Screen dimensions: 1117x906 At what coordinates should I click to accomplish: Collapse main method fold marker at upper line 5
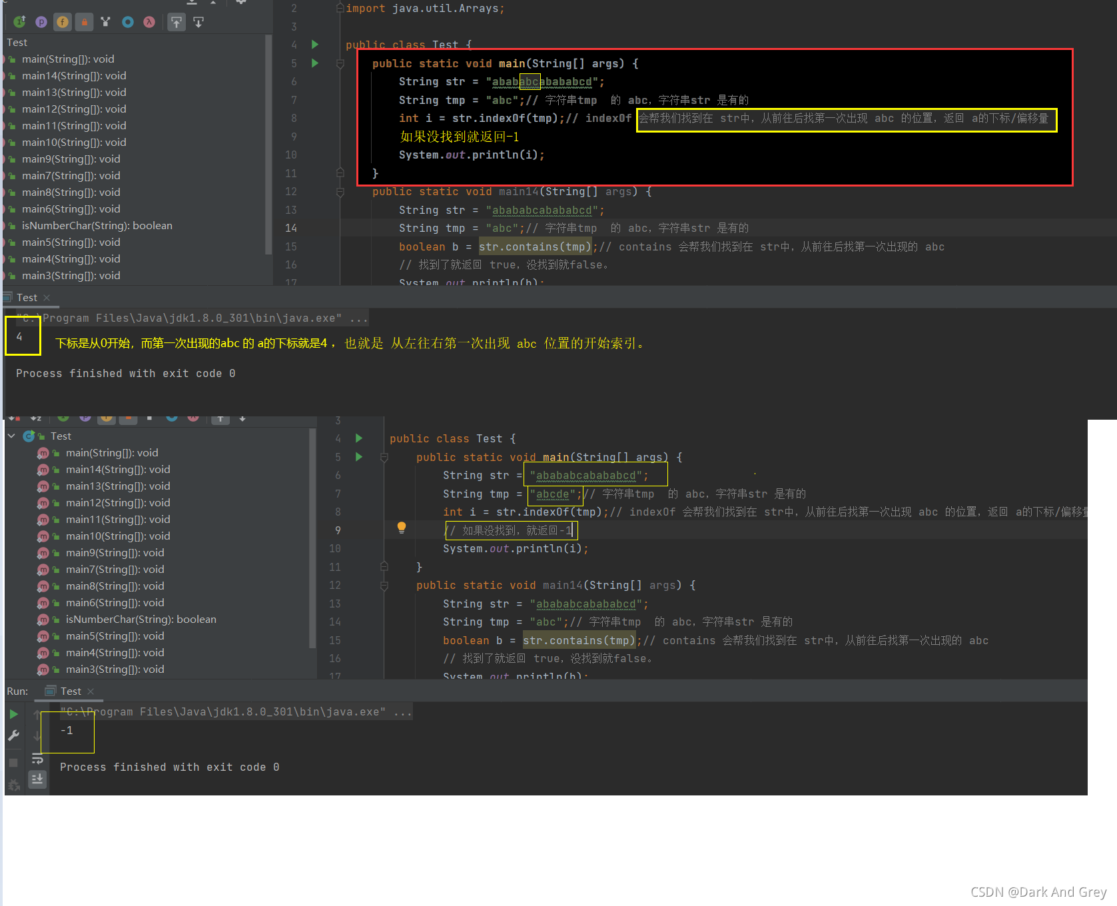pyautogui.click(x=340, y=64)
